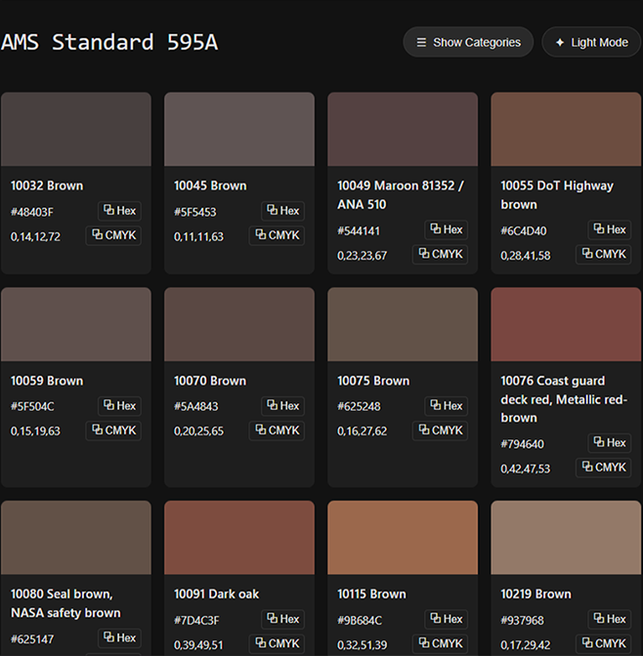This screenshot has height=656, width=643.
Task: Copy Hex for 10219 Brown
Action: (610, 619)
